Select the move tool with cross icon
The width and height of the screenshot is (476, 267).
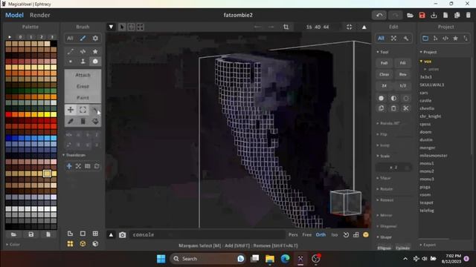click(71, 110)
